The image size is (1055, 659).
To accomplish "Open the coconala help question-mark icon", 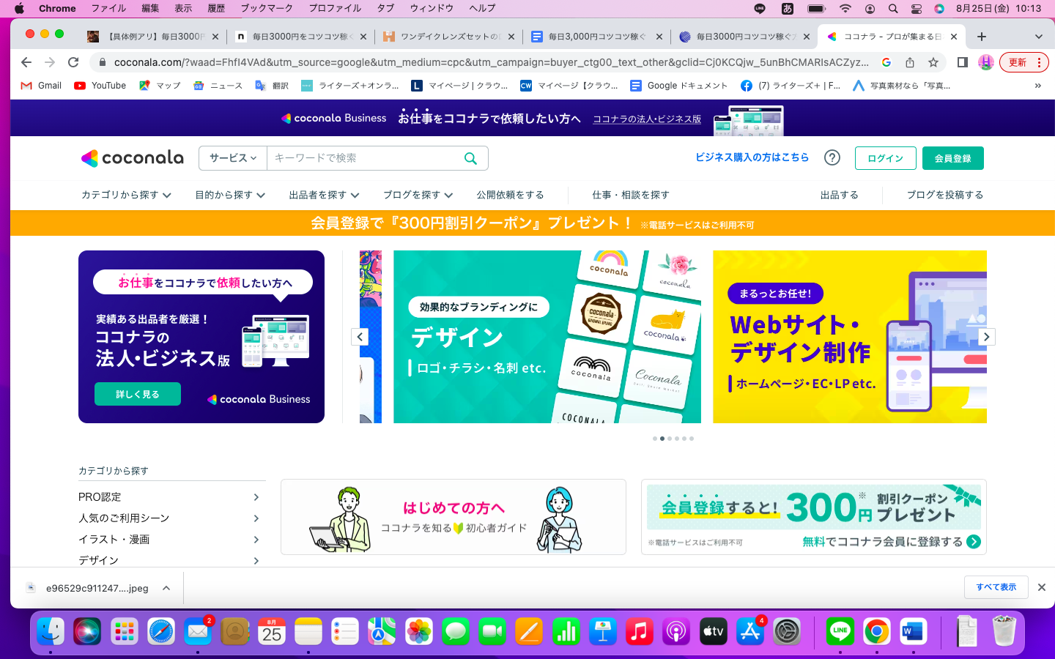I will coord(832,157).
